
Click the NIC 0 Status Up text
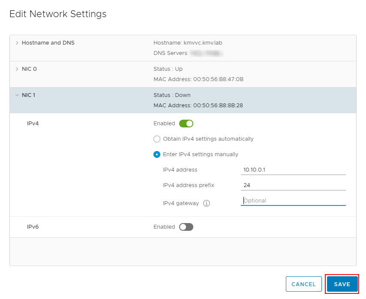[168, 69]
